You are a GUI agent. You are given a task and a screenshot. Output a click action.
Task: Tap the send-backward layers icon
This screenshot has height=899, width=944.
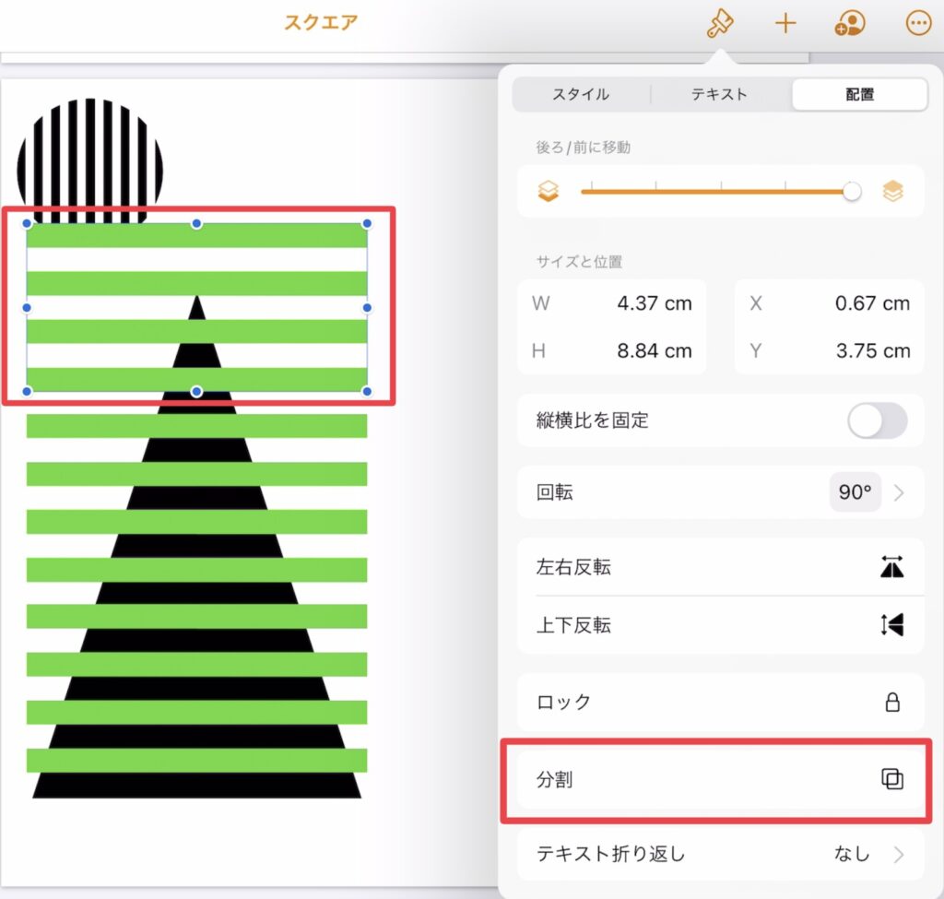548,192
